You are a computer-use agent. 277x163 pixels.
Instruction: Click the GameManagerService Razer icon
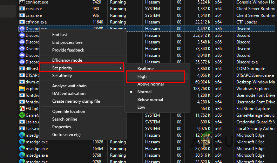[x=22, y=115]
